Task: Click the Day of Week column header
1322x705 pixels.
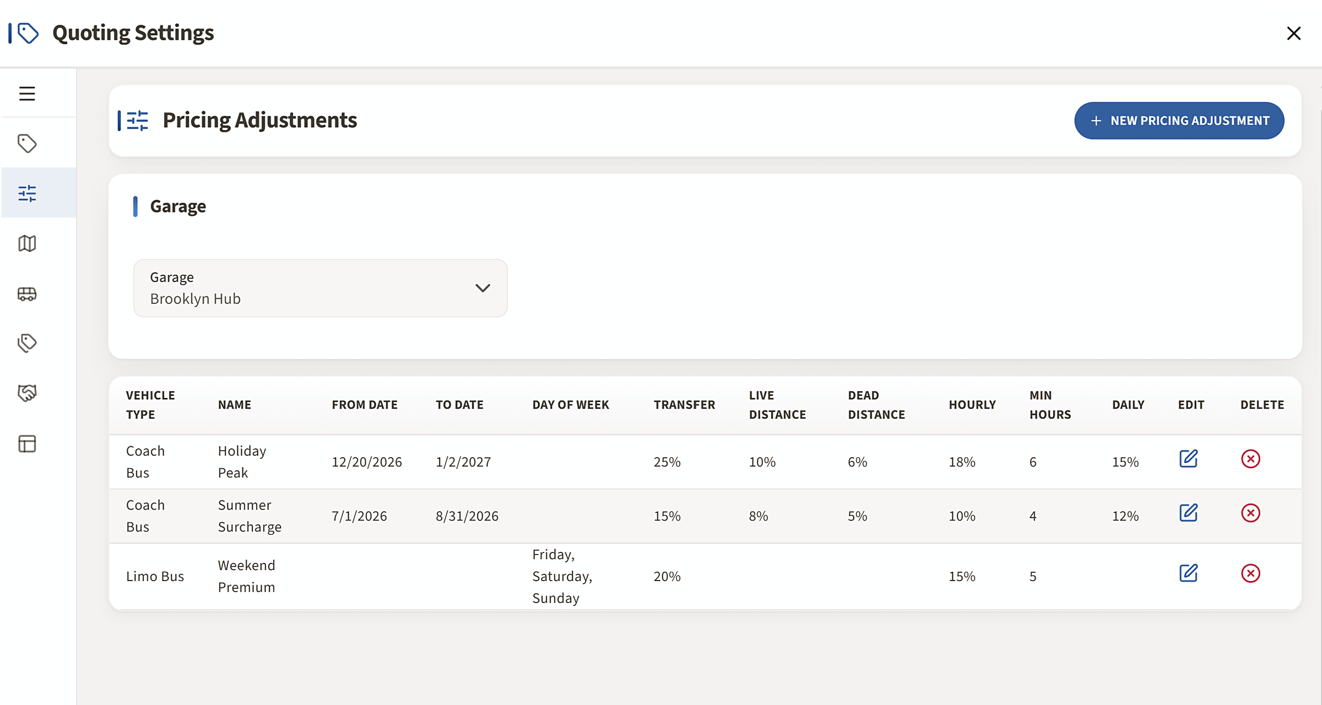Action: pyautogui.click(x=571, y=405)
